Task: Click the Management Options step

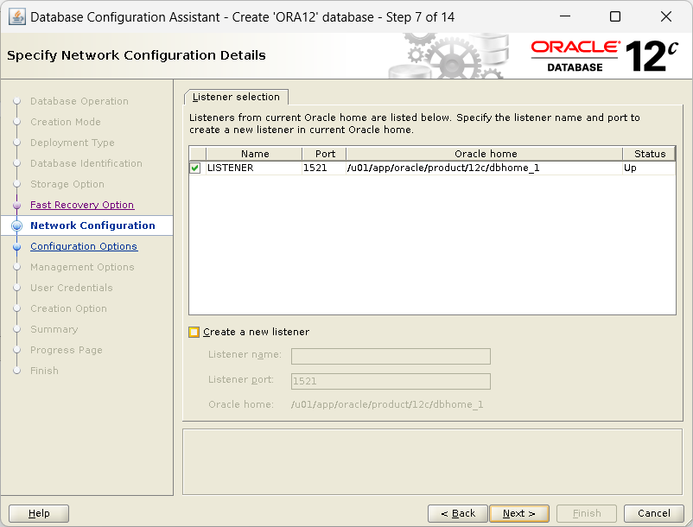Action: 82,267
